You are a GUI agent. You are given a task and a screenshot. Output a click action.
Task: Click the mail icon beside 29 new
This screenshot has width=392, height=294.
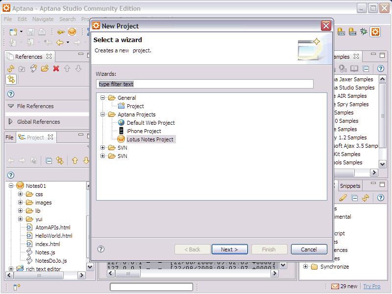335,286
